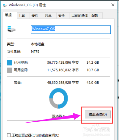Click the 48,350,588,928 字节 capacity value
The image size is (119, 140).
click(63, 83)
